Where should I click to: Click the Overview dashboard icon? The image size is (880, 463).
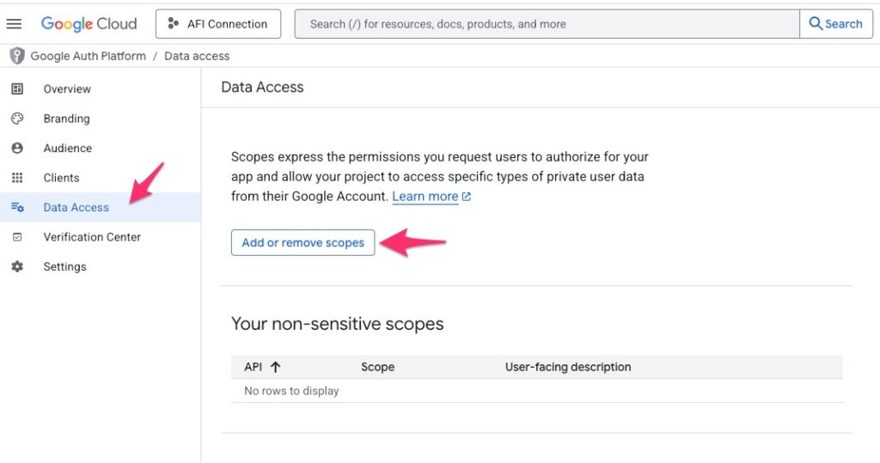tap(17, 88)
